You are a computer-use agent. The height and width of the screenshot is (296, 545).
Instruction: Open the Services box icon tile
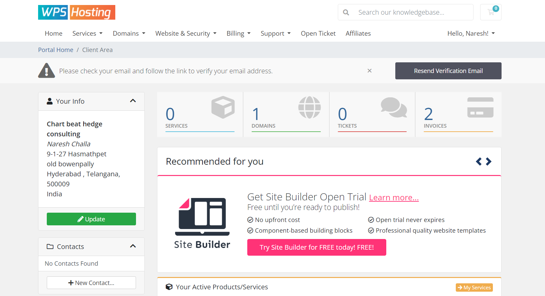click(200, 114)
